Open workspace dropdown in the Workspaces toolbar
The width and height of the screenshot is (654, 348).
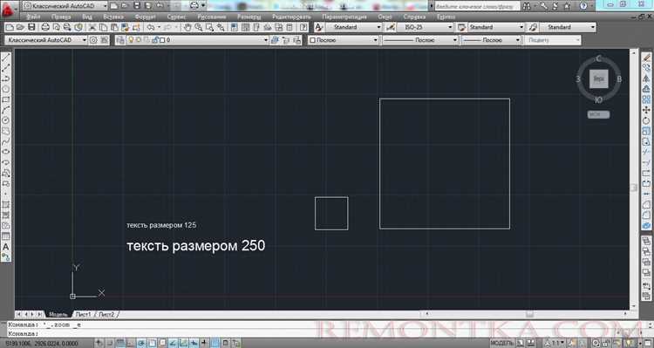(x=85, y=40)
